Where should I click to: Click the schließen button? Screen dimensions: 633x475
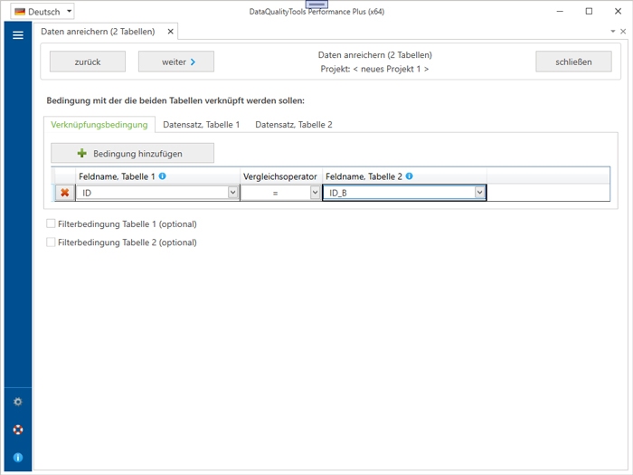click(573, 62)
